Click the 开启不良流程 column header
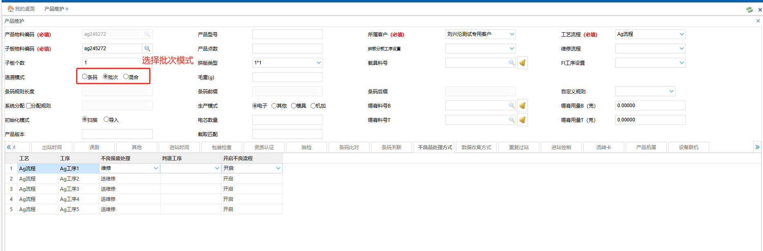The height and width of the screenshot is (251, 763). (x=238, y=158)
